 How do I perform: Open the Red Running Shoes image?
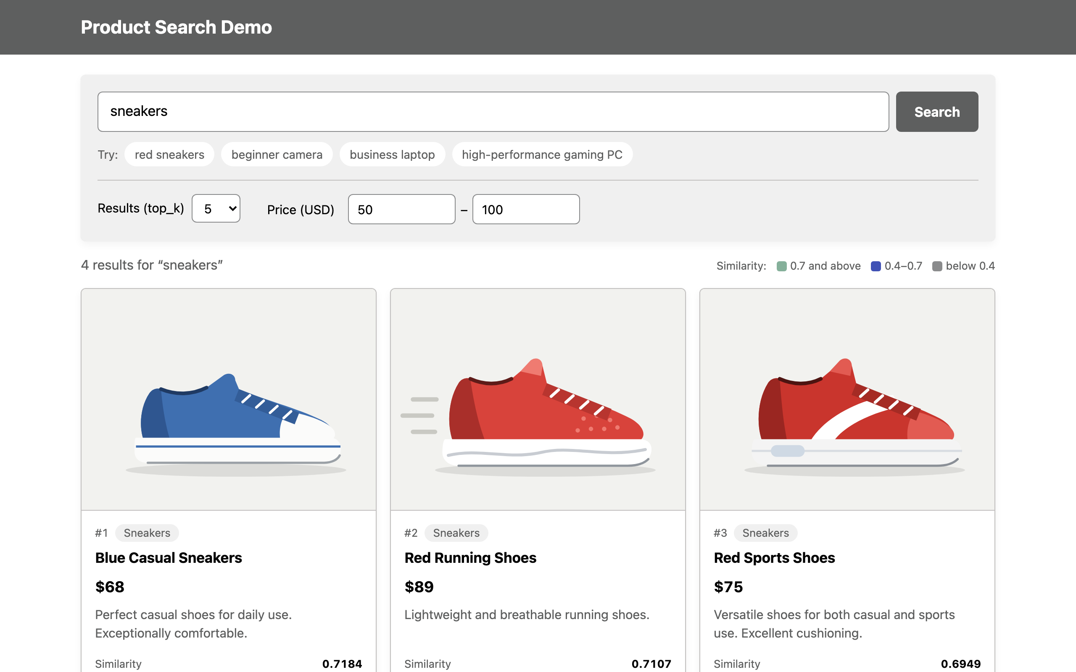pos(538,399)
